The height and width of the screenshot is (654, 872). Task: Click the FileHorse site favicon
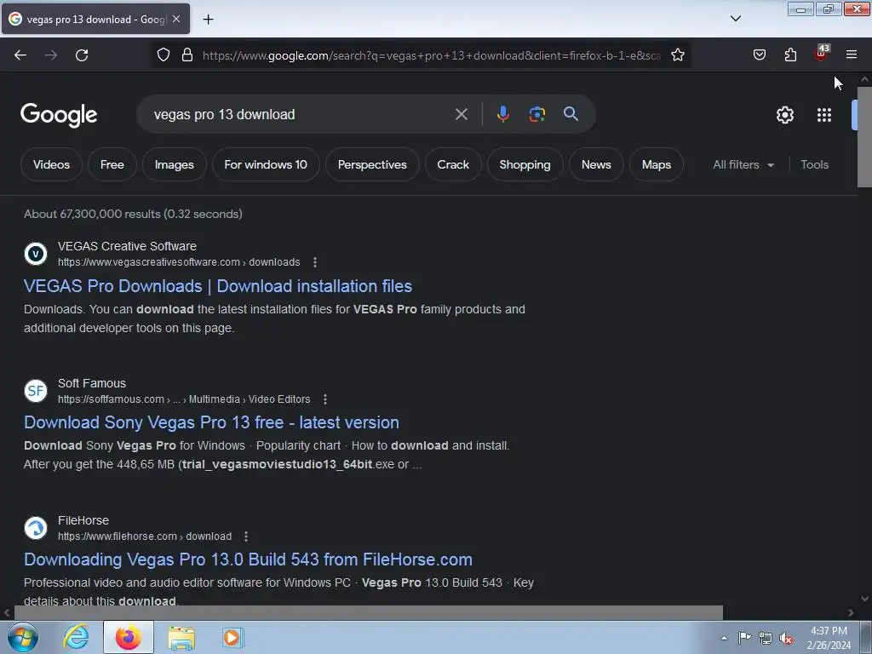pos(36,528)
